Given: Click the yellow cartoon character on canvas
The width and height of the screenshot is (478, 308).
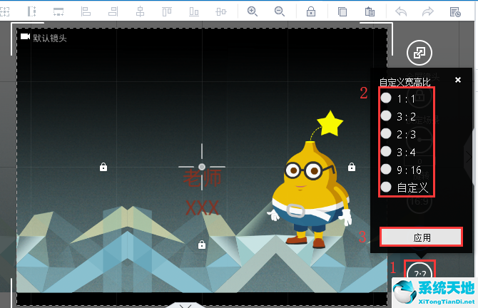Looking at the screenshot, I should tap(308, 192).
